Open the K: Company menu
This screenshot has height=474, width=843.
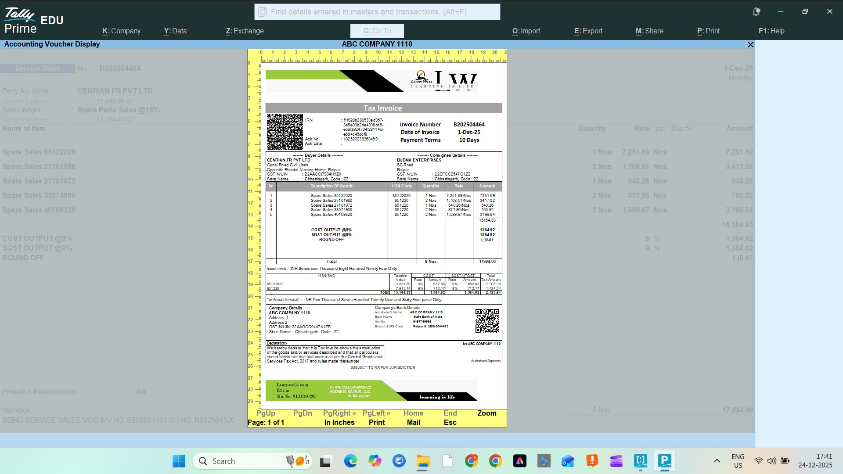(121, 31)
